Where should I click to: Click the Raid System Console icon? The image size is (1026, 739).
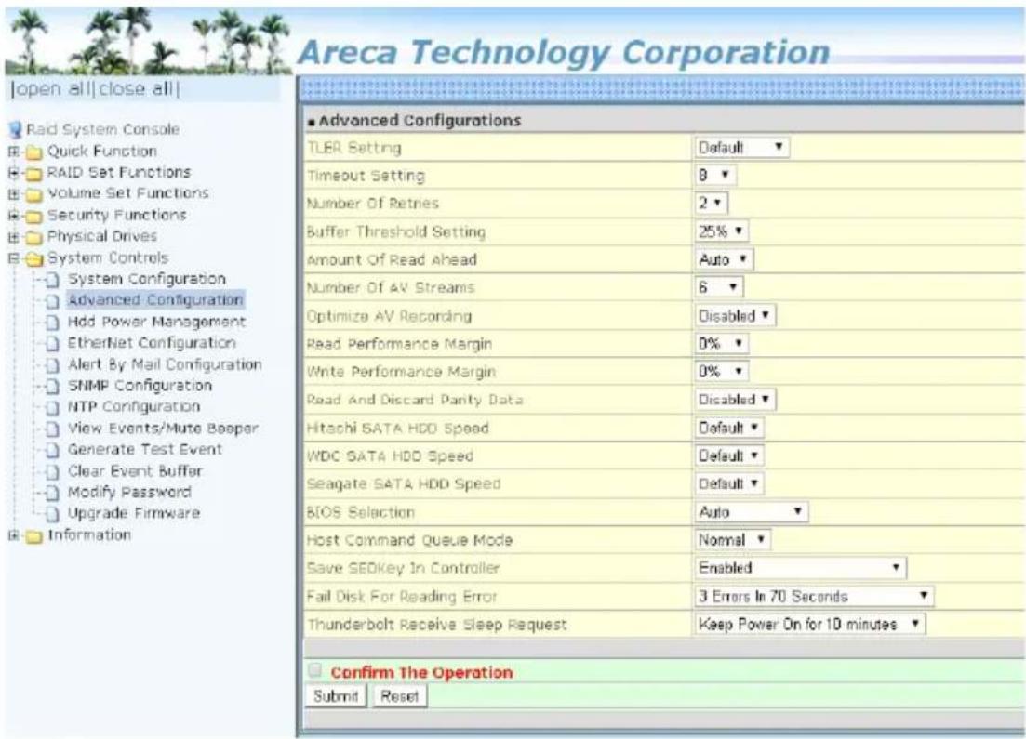click(x=15, y=129)
